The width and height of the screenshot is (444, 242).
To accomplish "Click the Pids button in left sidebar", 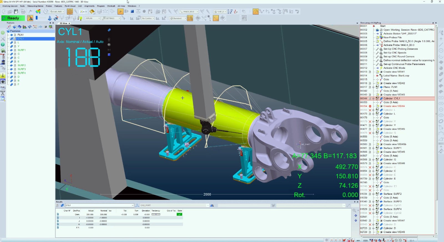I will [x=3, y=87].
